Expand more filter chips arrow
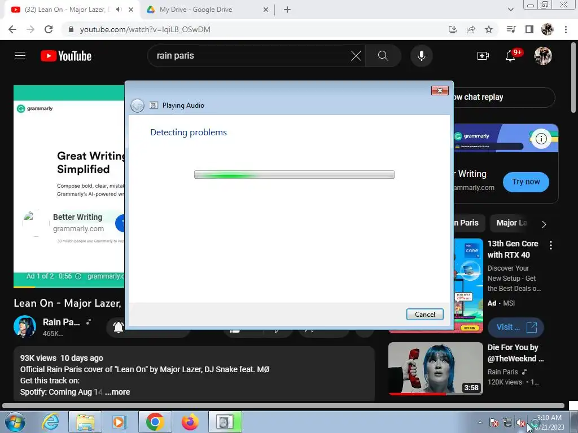 click(544, 224)
